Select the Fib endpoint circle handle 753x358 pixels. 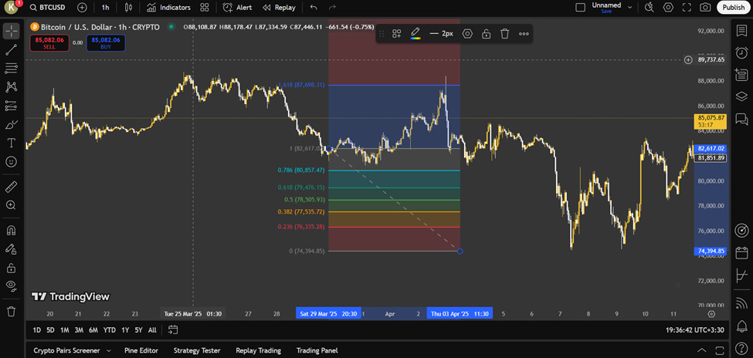(x=460, y=252)
